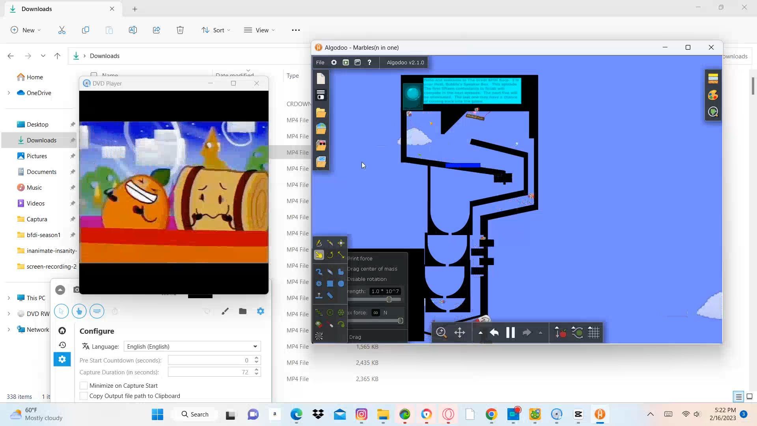This screenshot has width=757, height=426.
Task: Click the Algodoo zoom tool icon
Action: 441,333
